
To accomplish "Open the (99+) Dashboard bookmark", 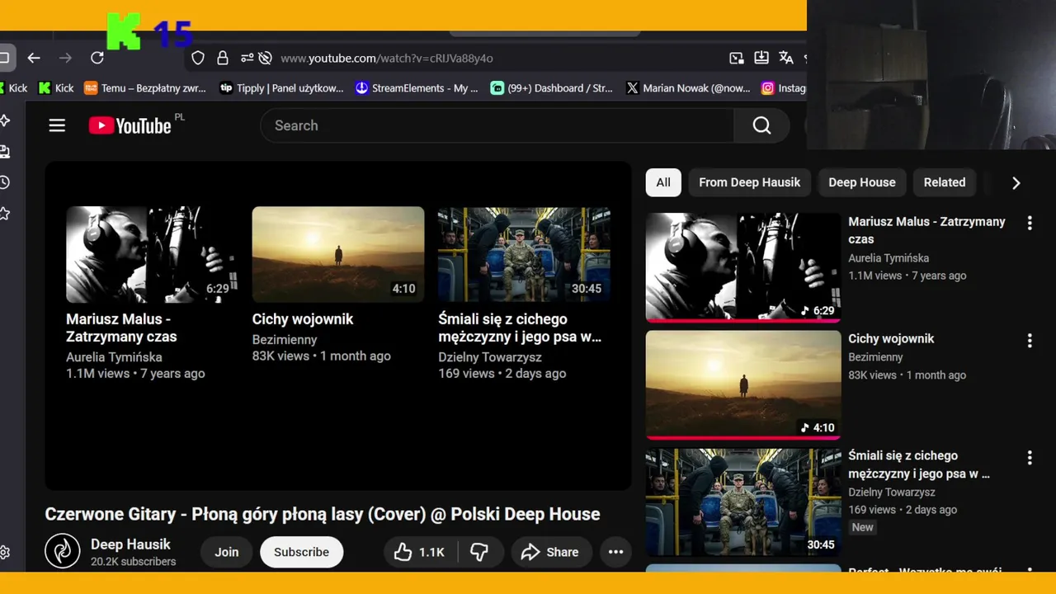I will [552, 88].
